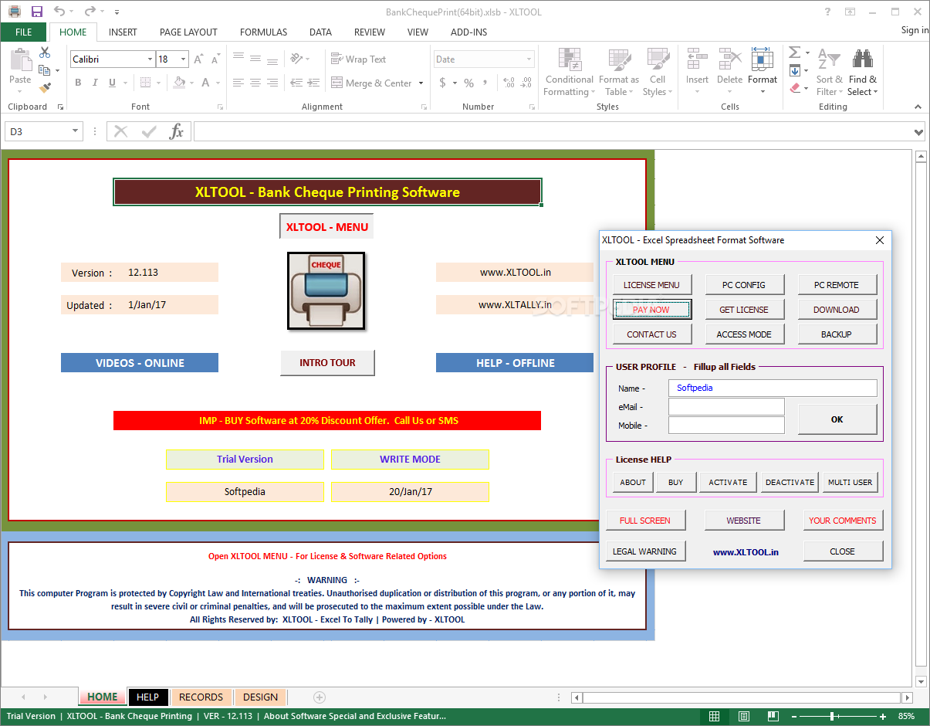Open Find & Select binoculars menu
The image size is (930, 726).
[862, 71]
